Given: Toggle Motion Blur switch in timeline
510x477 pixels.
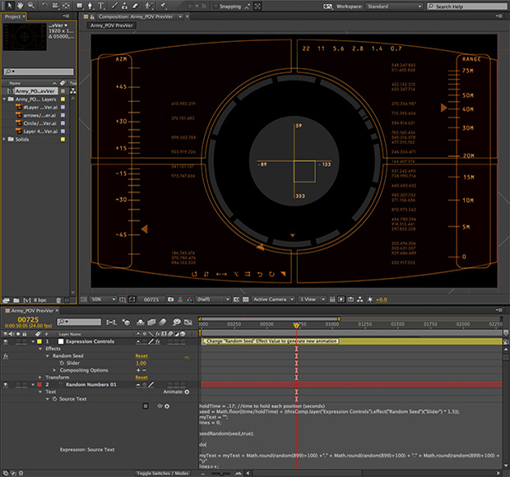Looking at the screenshot, I should coord(163,322).
